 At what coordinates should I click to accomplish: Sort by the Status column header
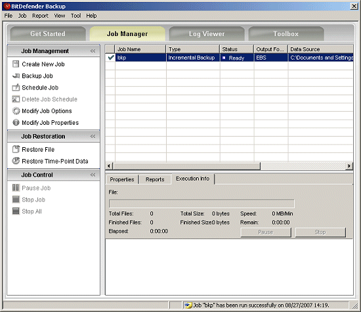[x=237, y=49]
